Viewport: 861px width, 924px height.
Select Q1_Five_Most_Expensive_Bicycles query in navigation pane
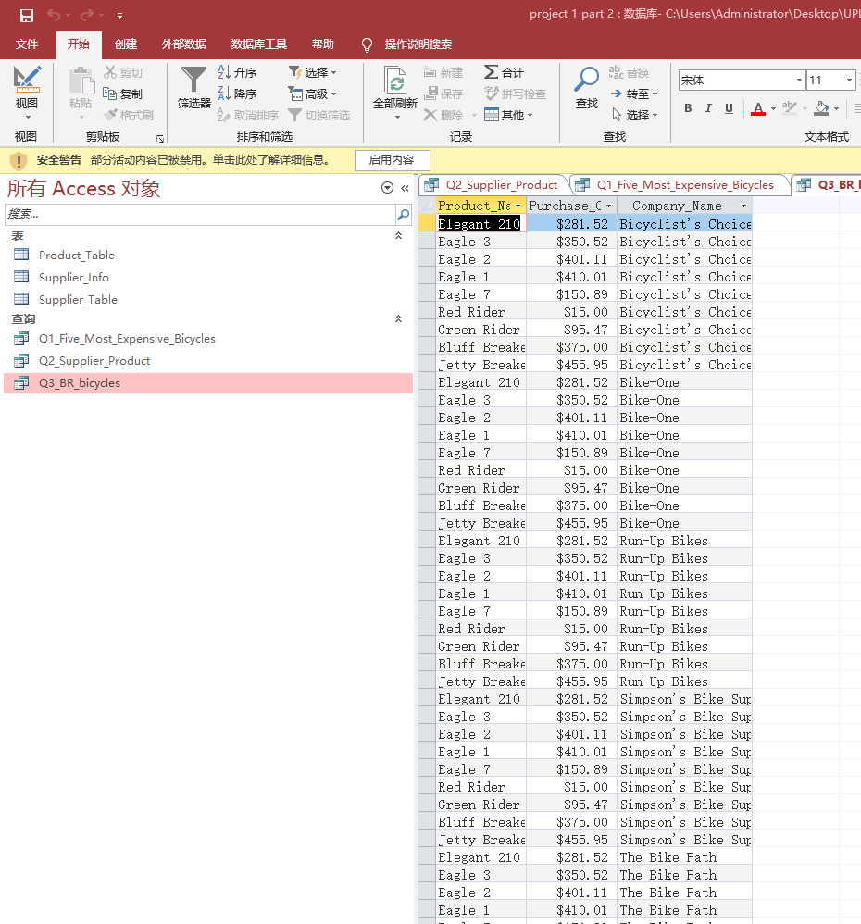(127, 339)
